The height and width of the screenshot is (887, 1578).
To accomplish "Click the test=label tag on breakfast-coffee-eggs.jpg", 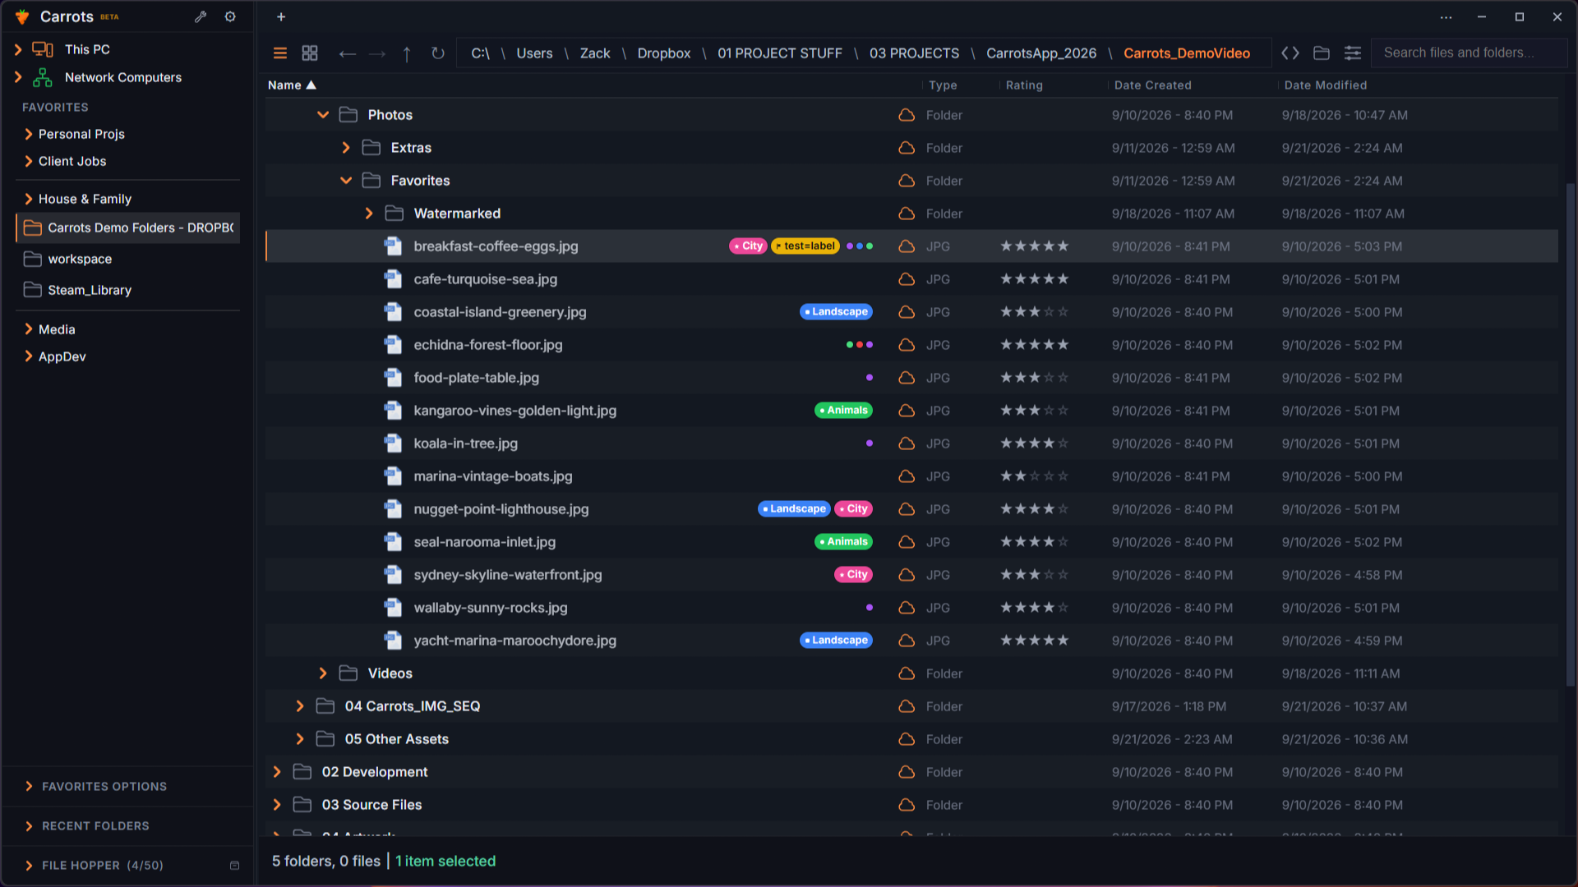I will point(805,246).
